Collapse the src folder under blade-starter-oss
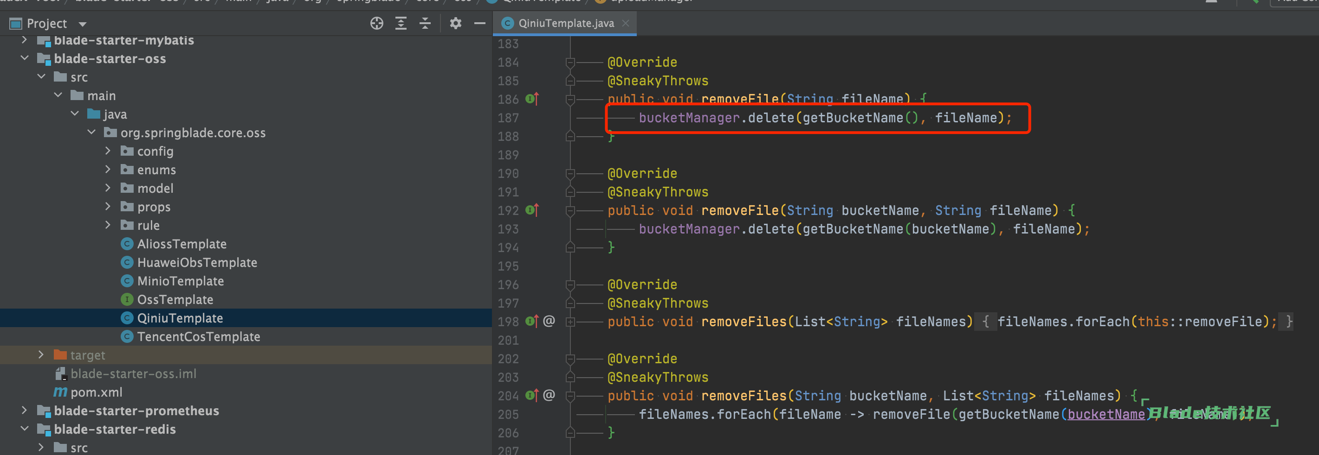Screen dimensions: 1319x455 coord(41,77)
